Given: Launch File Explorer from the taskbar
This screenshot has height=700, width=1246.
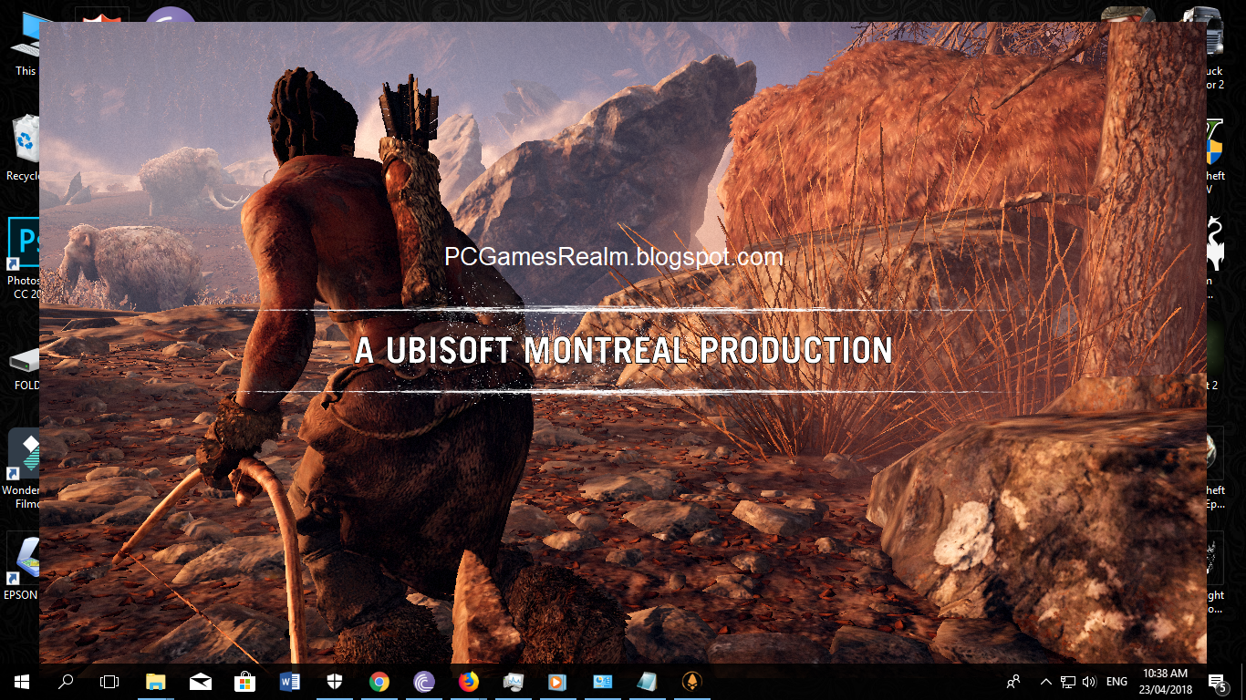Looking at the screenshot, I should point(156,681).
